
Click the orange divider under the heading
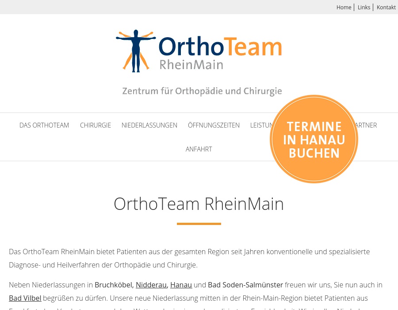click(199, 223)
